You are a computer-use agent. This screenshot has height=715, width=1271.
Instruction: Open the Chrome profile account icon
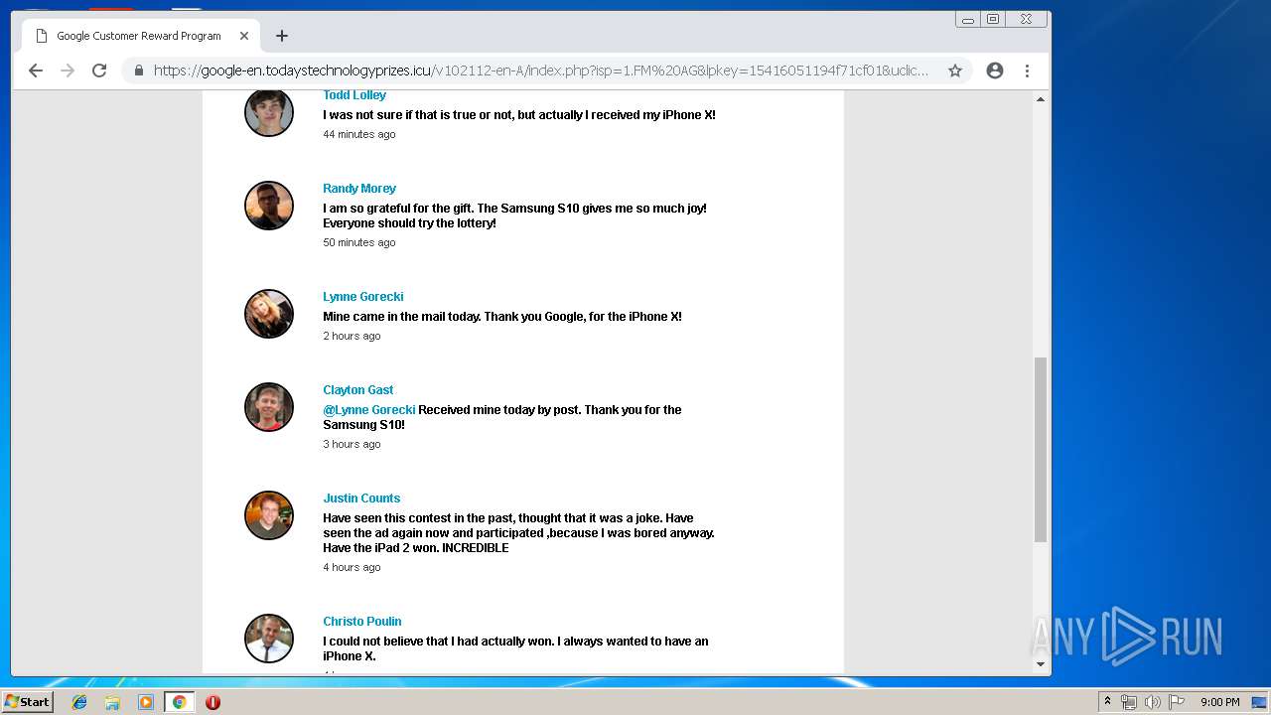click(x=995, y=71)
